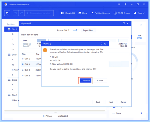Image resolution: width=150 pixels, height=122 pixels.
Task: Click the undo arrow in toolbar
Action: coord(16,13)
